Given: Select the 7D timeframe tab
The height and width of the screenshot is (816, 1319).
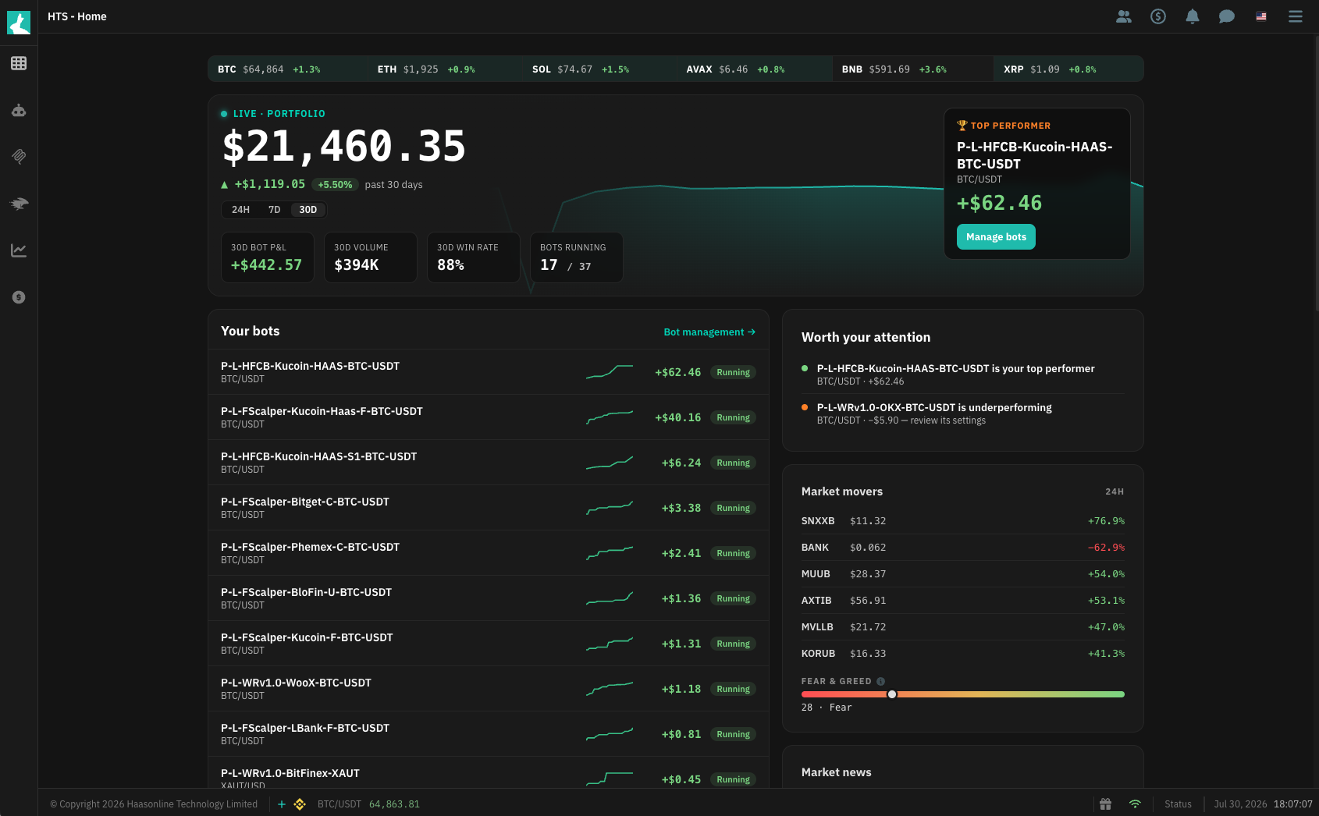Looking at the screenshot, I should pos(274,210).
